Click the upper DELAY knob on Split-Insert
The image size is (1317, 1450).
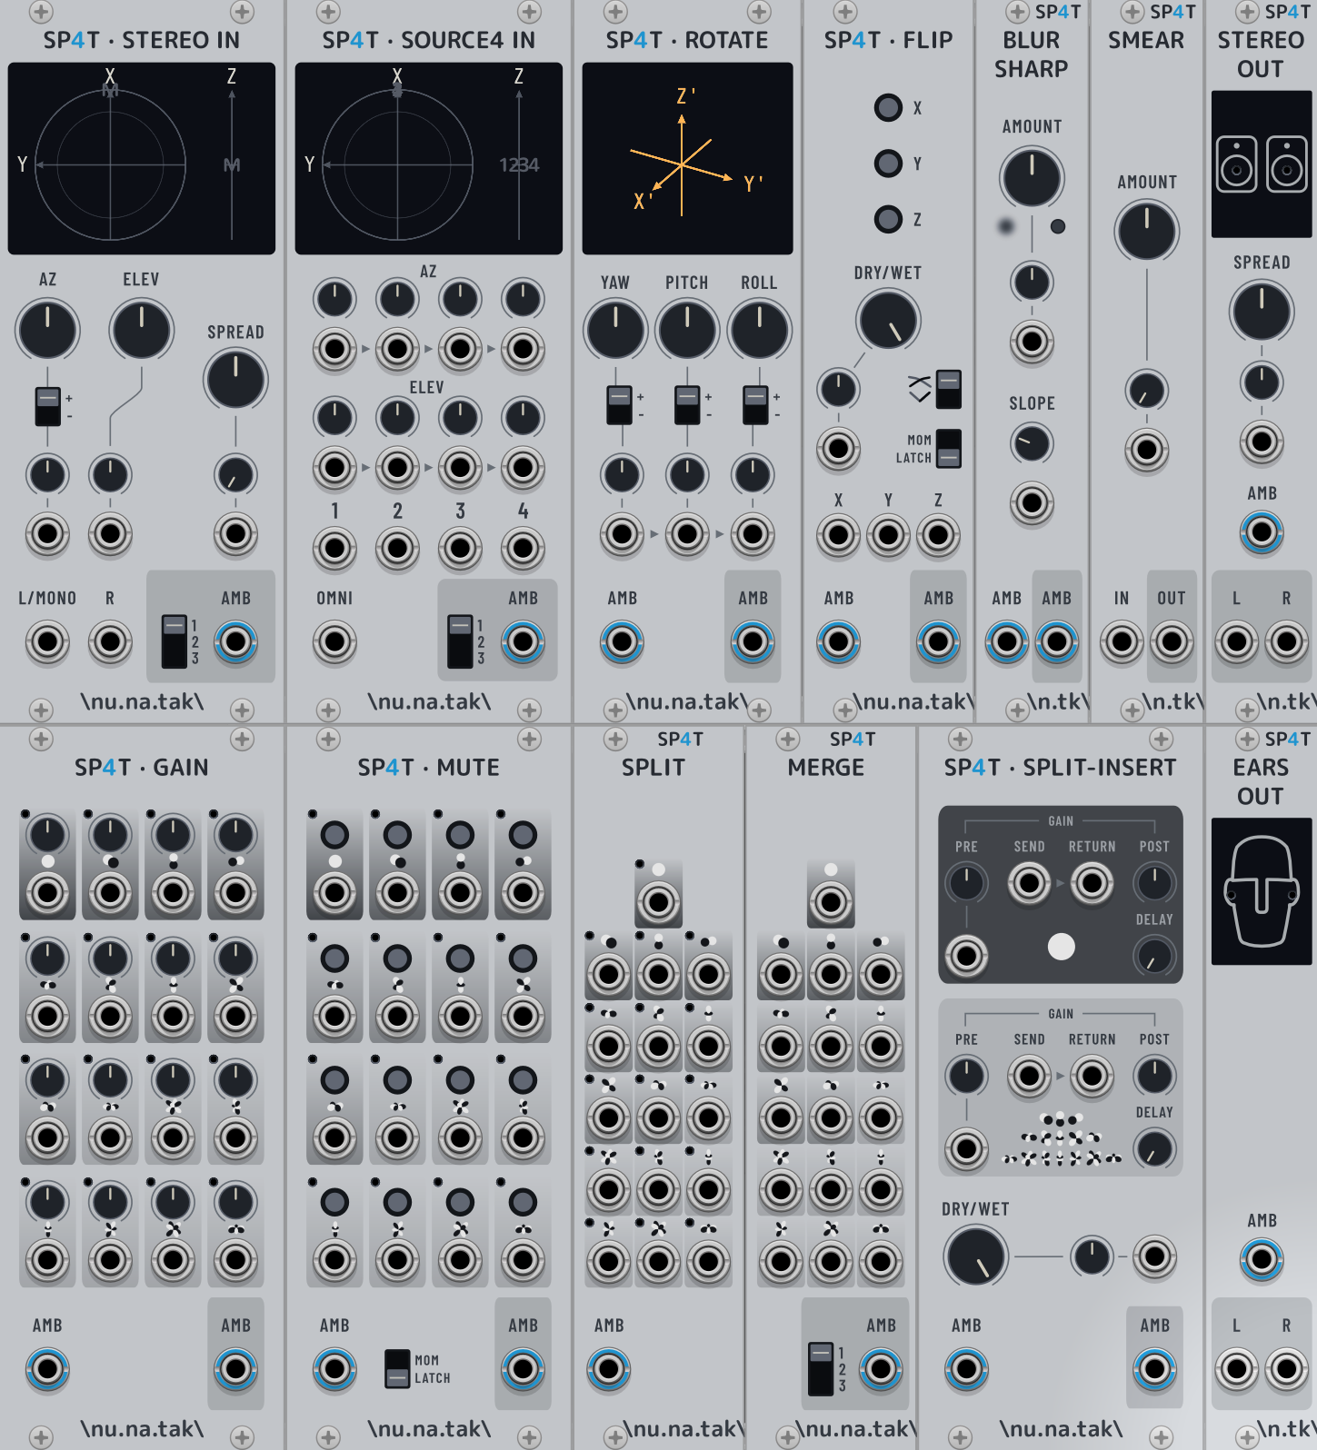pos(1154,956)
